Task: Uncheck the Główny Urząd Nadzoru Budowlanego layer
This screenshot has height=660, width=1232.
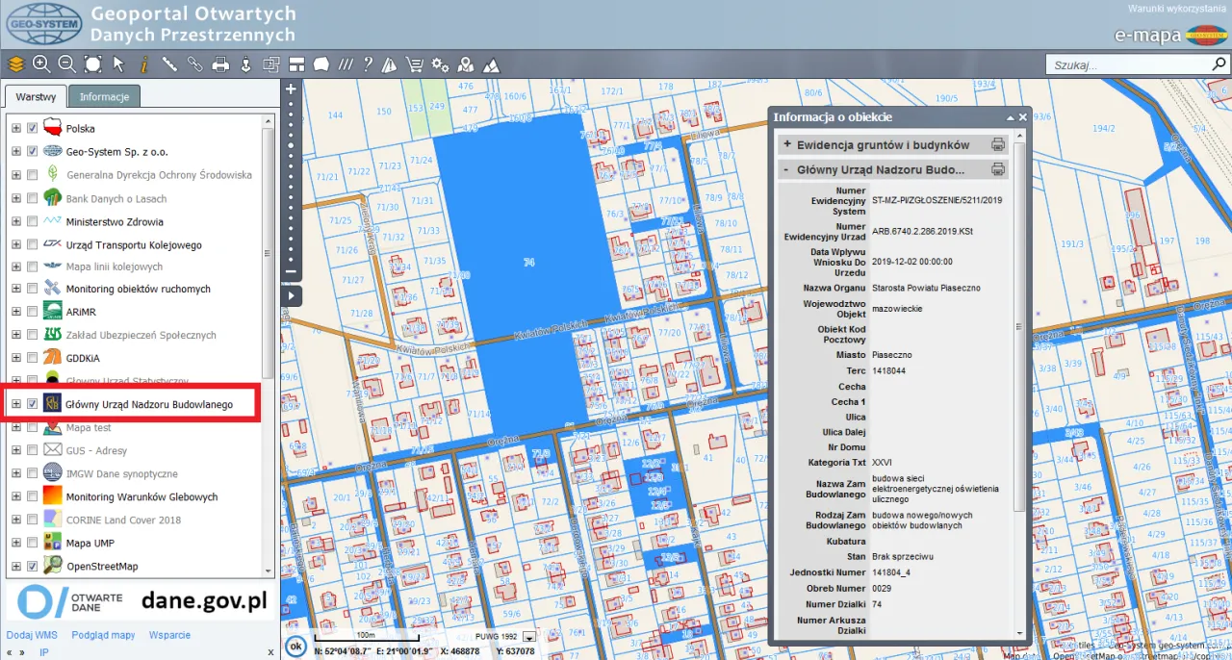Action: (33, 404)
